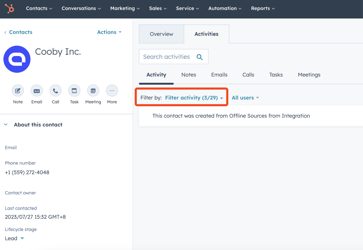Go back to Contacts list
363x250 pixels.
click(18, 32)
